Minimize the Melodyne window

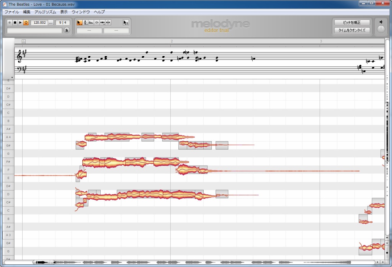tap(363, 3)
